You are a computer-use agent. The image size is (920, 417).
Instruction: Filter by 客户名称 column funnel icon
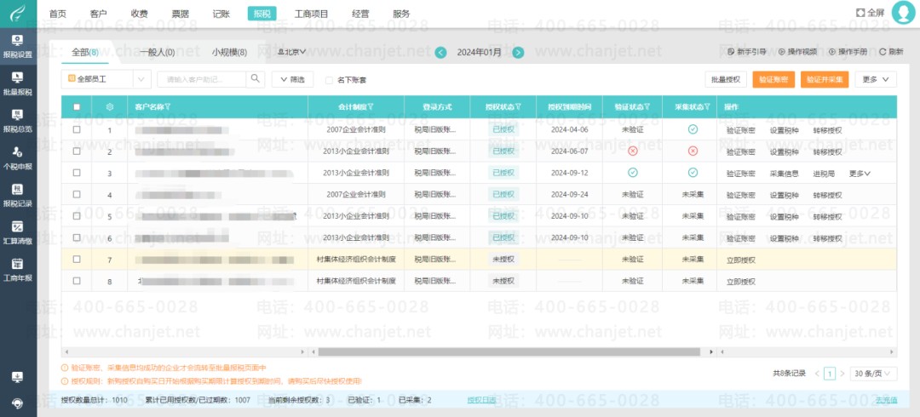point(168,106)
